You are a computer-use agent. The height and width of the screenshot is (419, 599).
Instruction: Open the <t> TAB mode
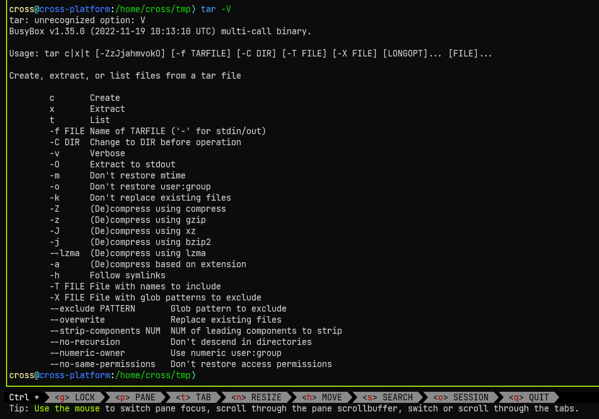[193, 397]
